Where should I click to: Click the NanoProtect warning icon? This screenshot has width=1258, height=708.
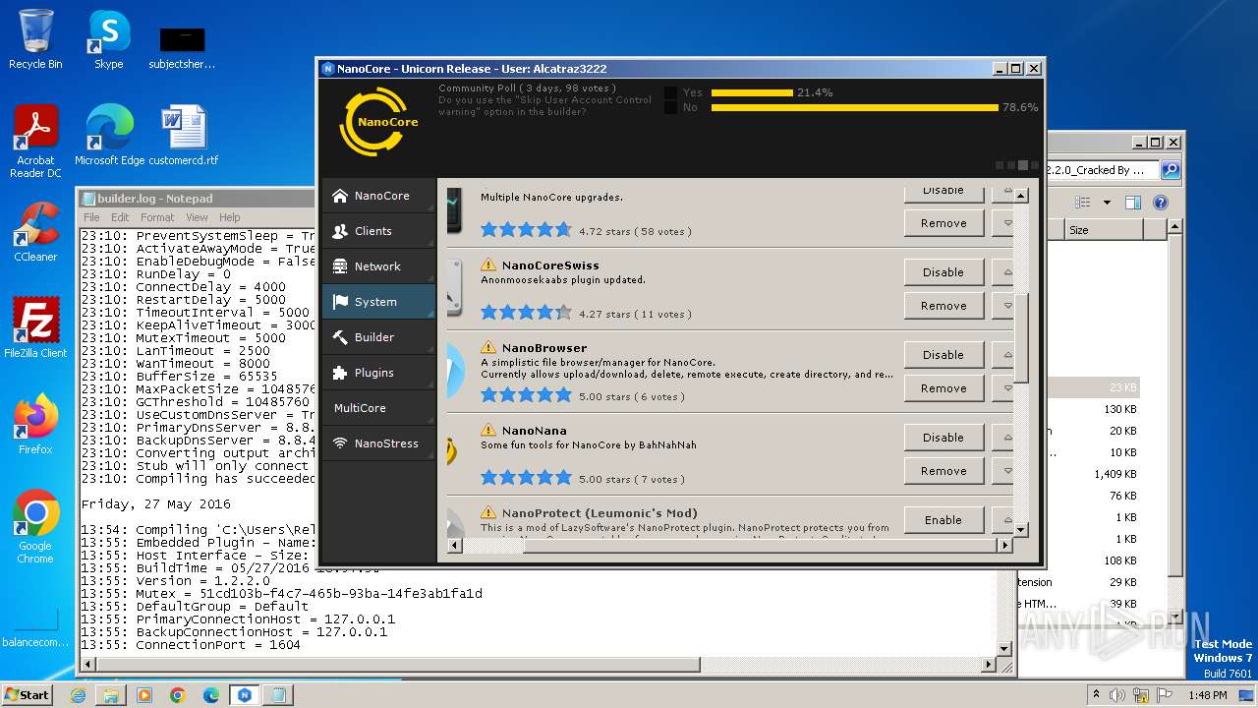tap(488, 512)
